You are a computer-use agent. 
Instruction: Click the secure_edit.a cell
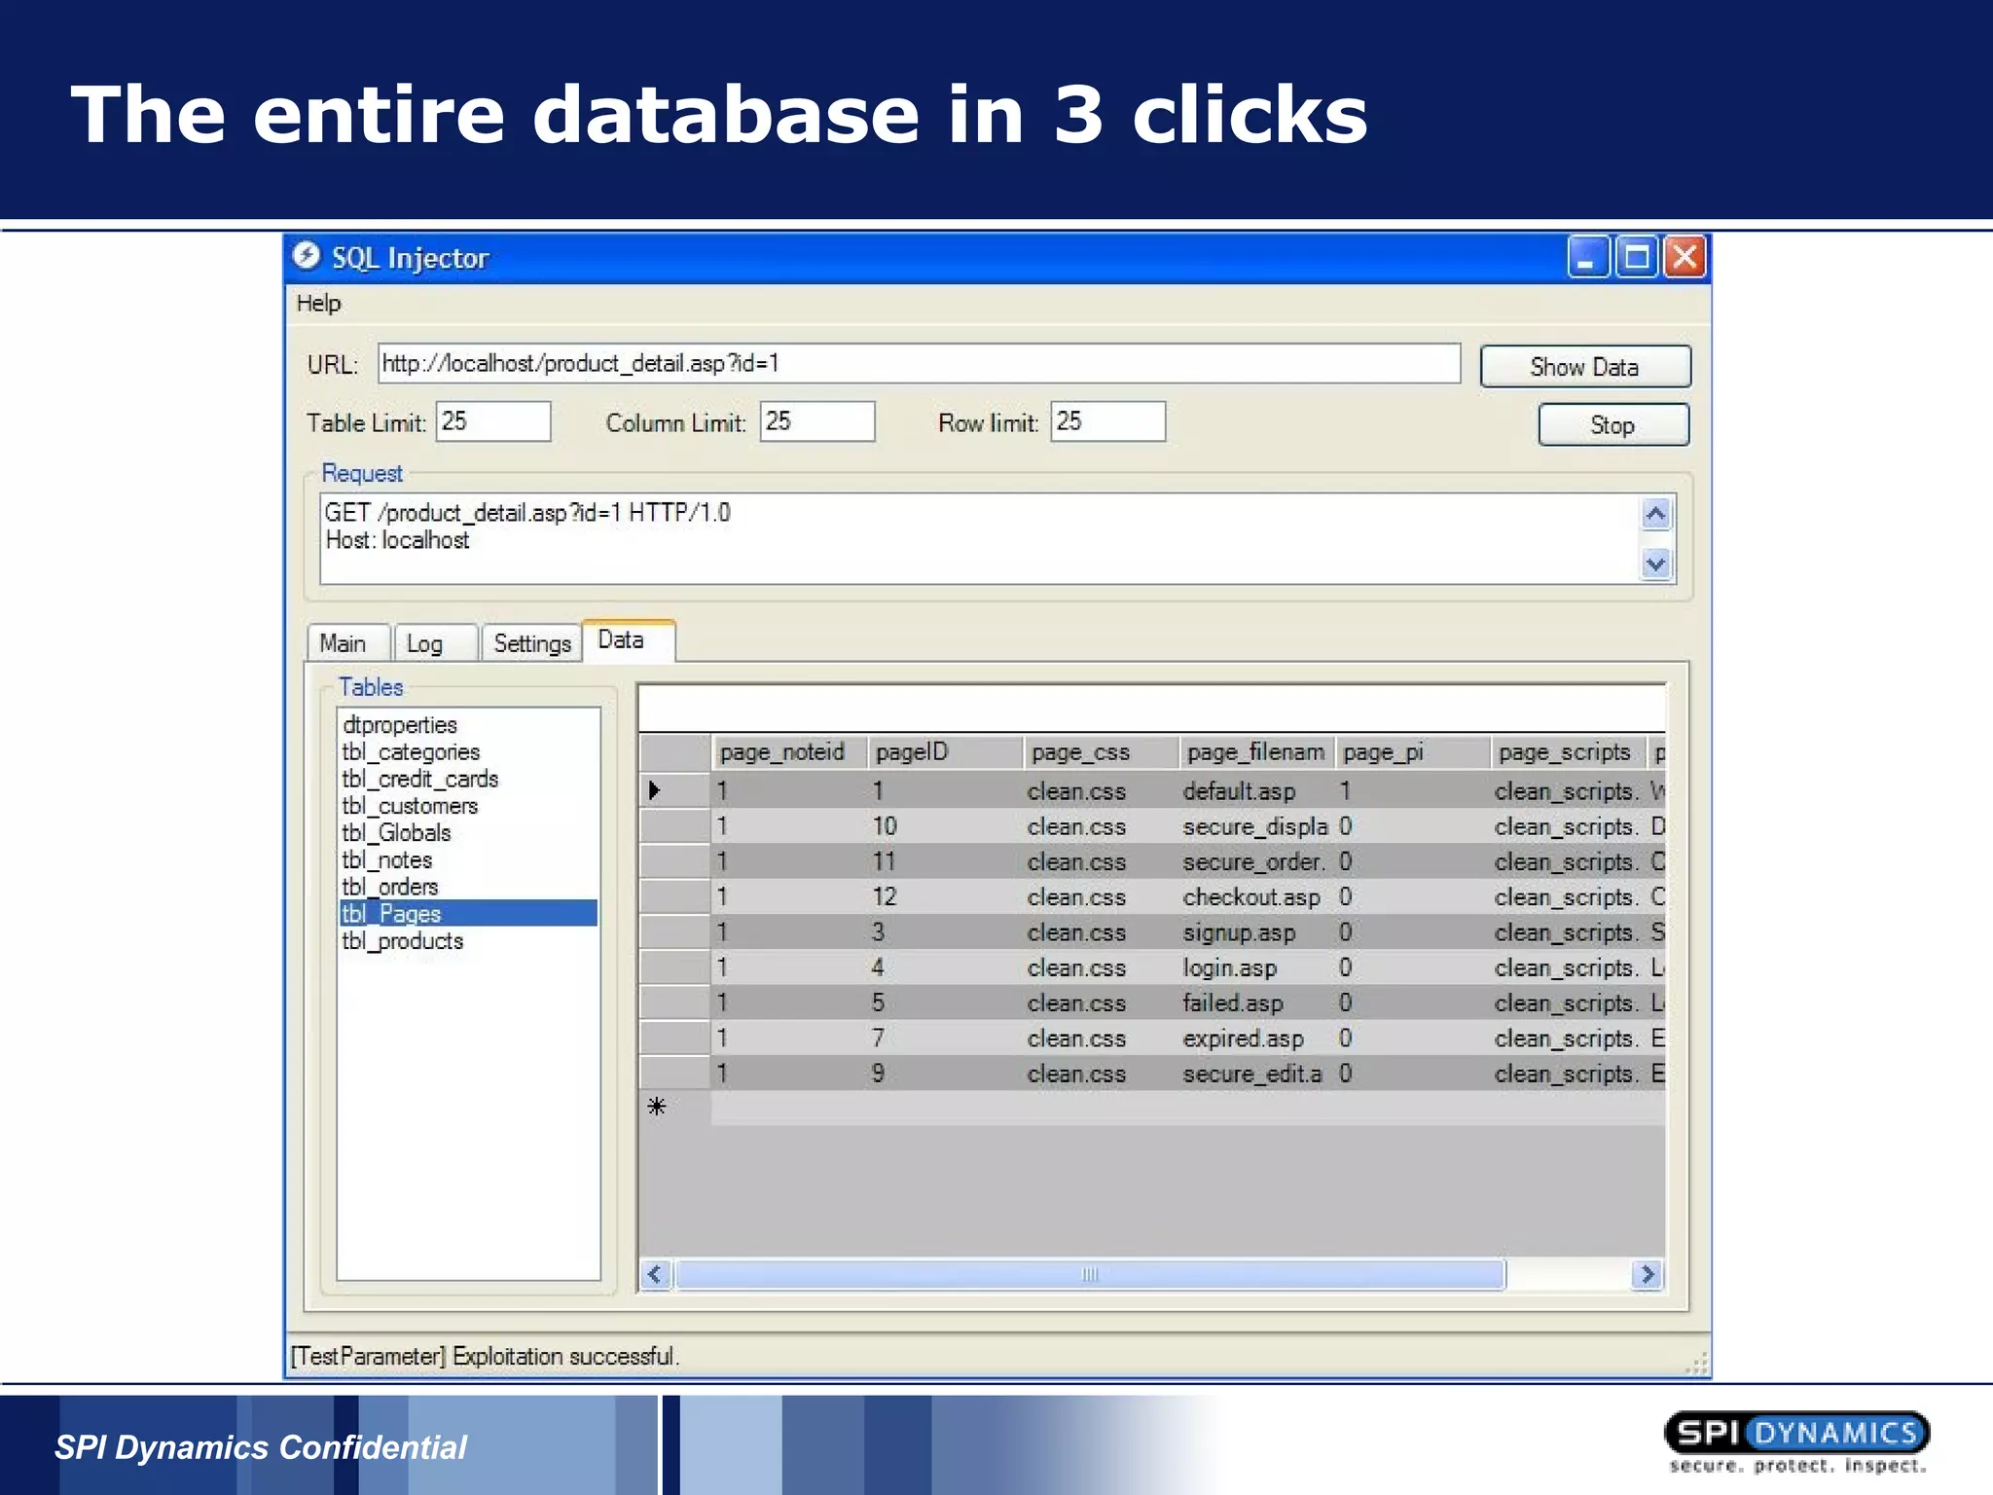(1256, 1074)
